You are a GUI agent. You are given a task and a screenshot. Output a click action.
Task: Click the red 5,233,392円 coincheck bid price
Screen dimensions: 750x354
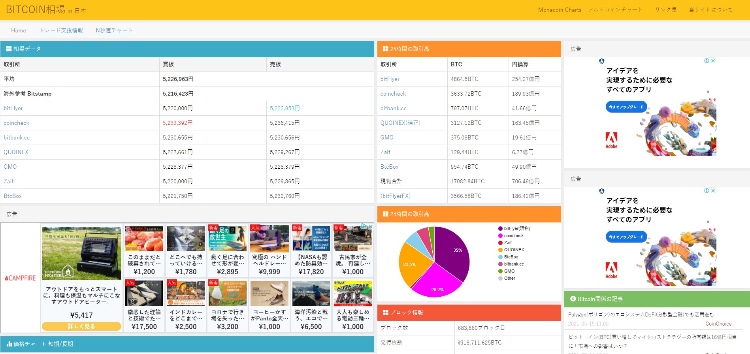pos(177,123)
